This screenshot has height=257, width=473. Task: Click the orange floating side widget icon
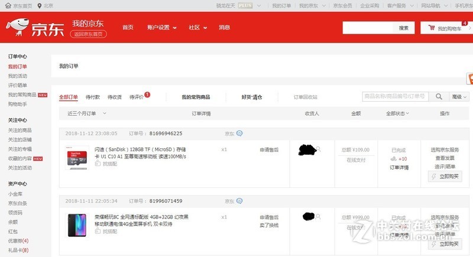pyautogui.click(x=469, y=79)
